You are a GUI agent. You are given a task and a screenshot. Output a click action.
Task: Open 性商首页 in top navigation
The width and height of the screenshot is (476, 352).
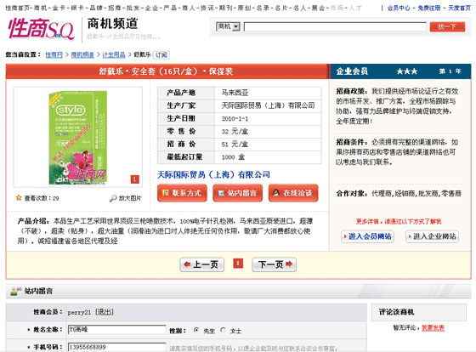click(x=18, y=9)
